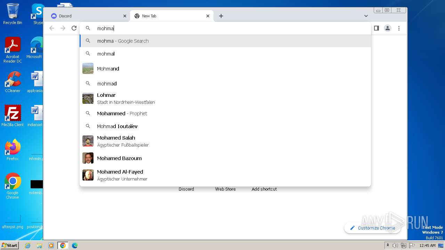Open Microsoft Edge from the taskbar
Viewport: 445px width, 250px height.
(x=75, y=245)
